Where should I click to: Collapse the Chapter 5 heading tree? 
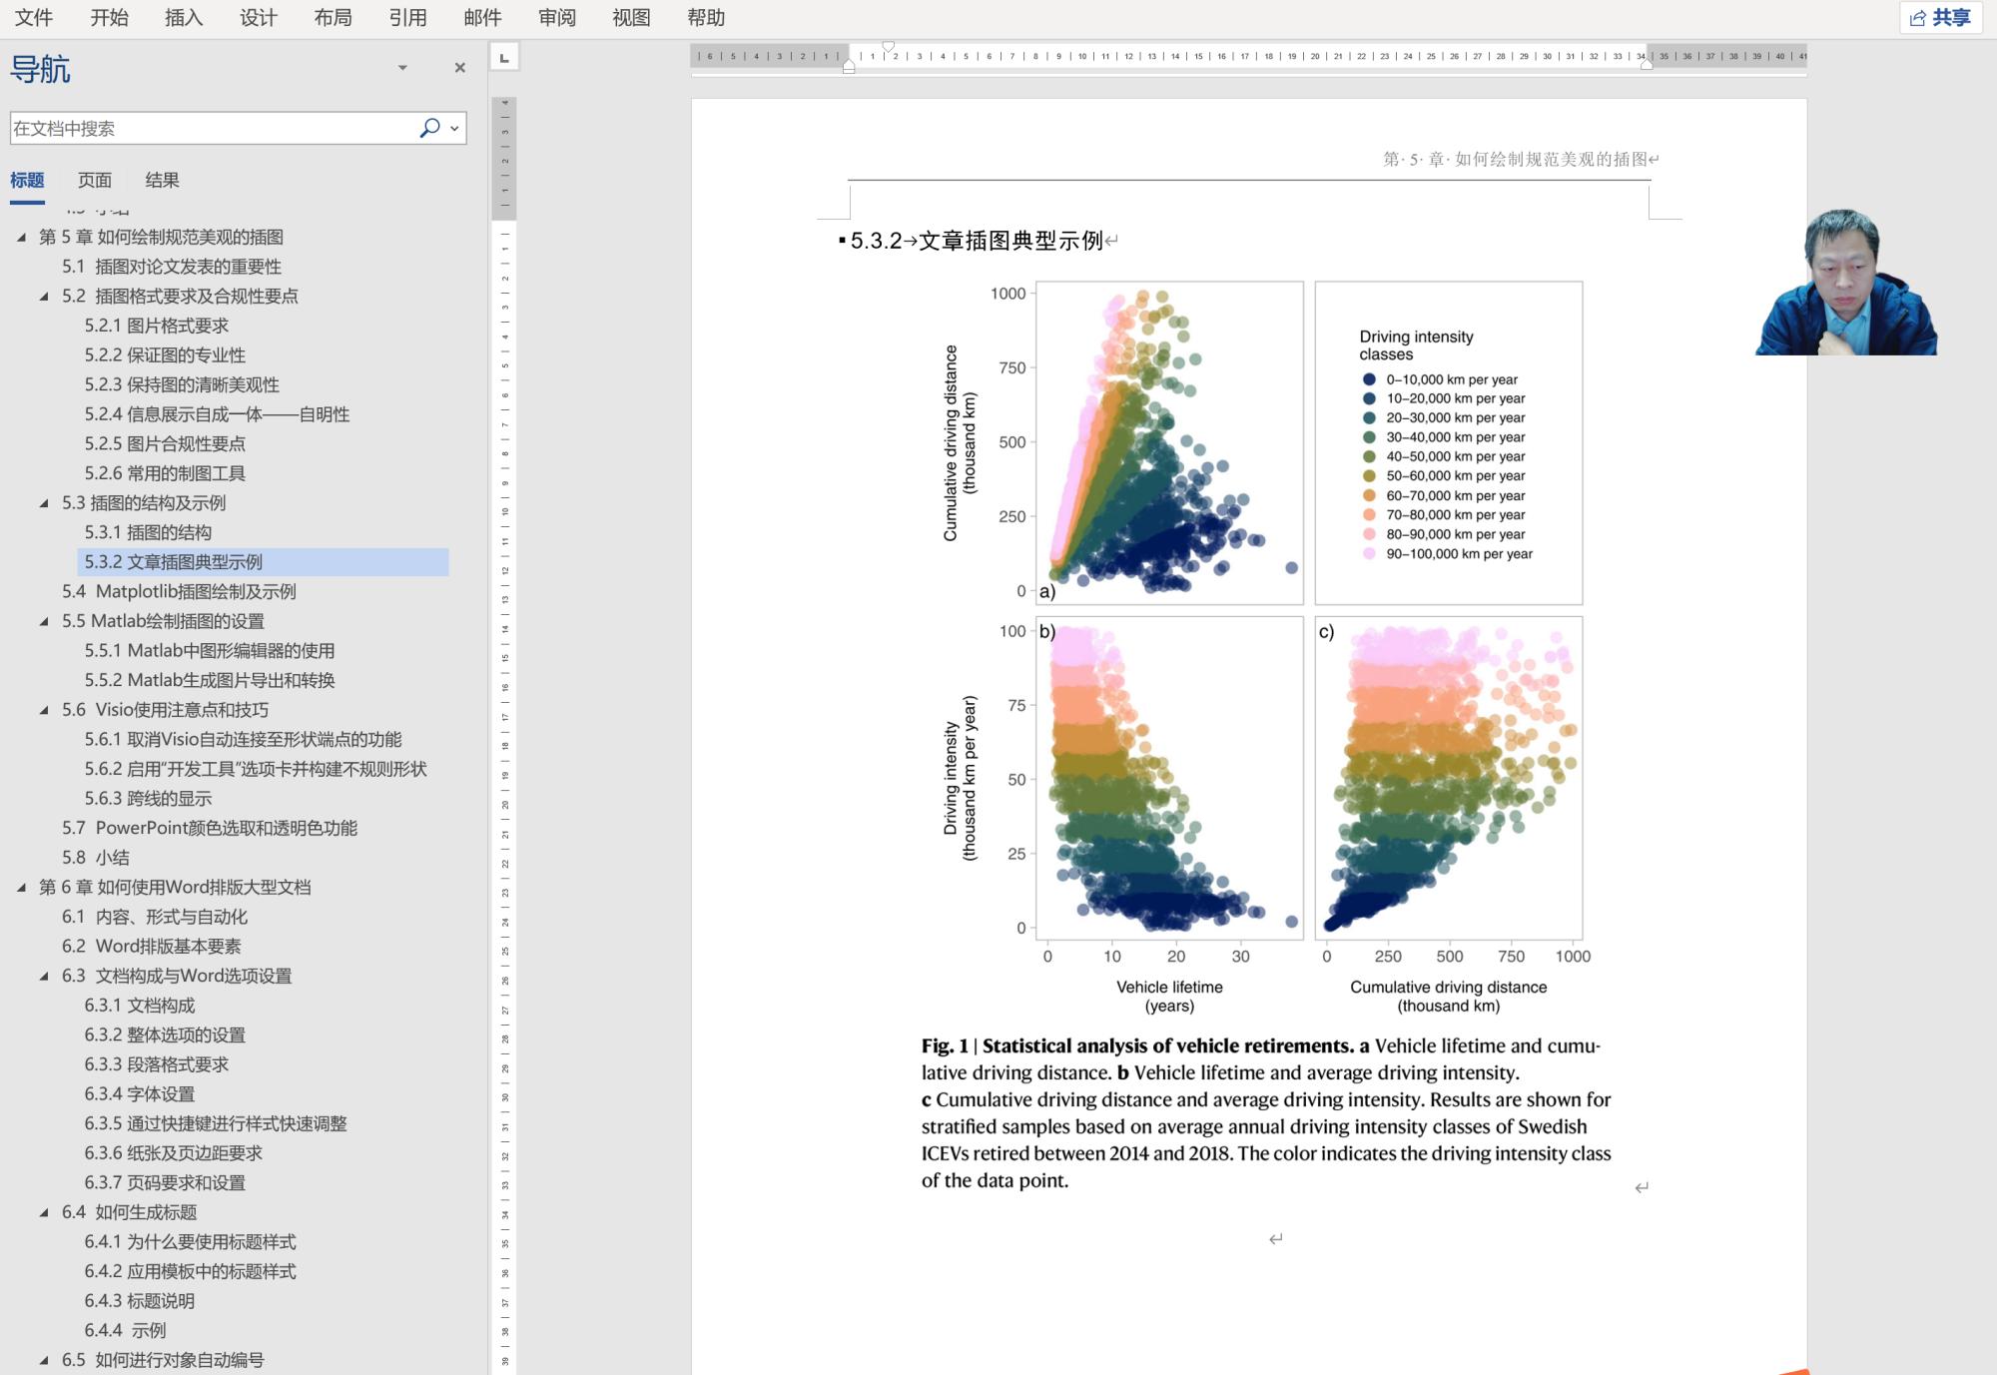click(x=22, y=238)
